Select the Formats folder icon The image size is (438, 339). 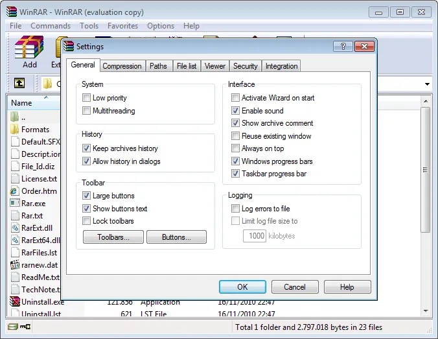[x=14, y=130]
